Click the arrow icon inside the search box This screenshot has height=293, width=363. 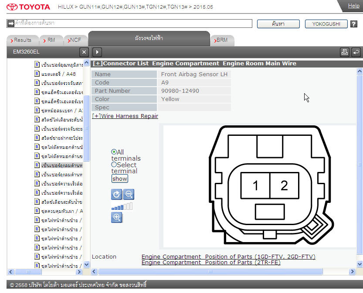coord(11,24)
